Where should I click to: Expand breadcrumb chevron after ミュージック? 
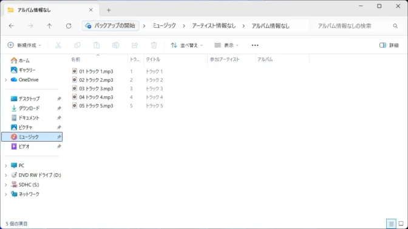point(184,26)
